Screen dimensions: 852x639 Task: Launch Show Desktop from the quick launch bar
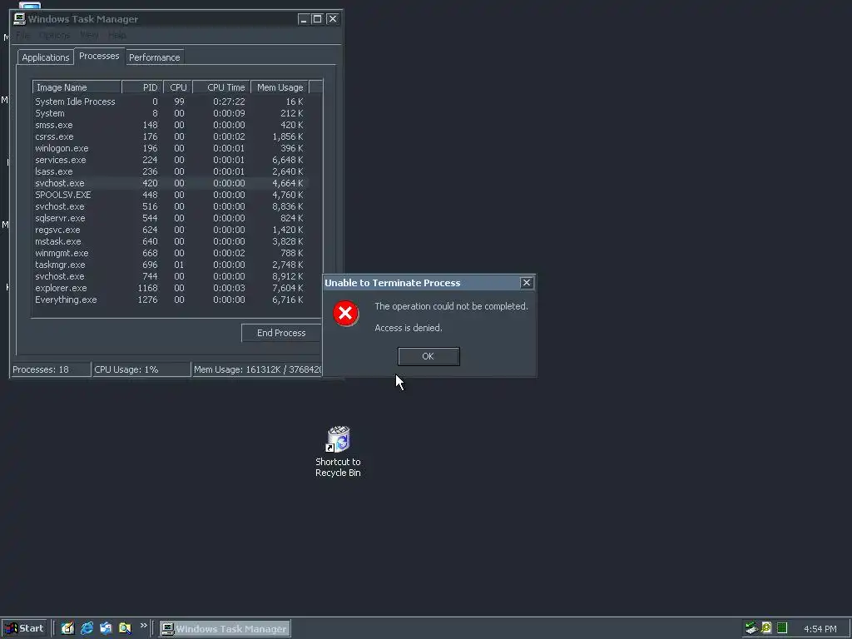tap(67, 628)
